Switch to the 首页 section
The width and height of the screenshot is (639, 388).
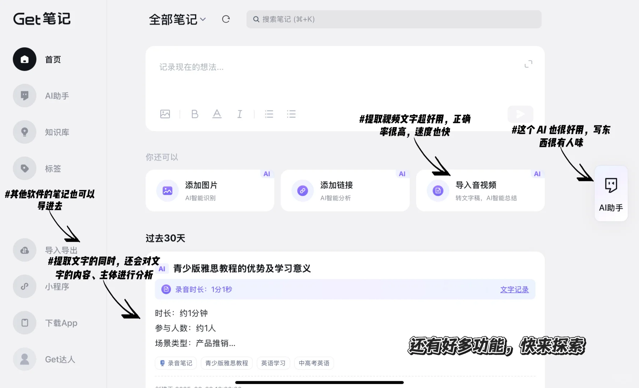pos(24,59)
